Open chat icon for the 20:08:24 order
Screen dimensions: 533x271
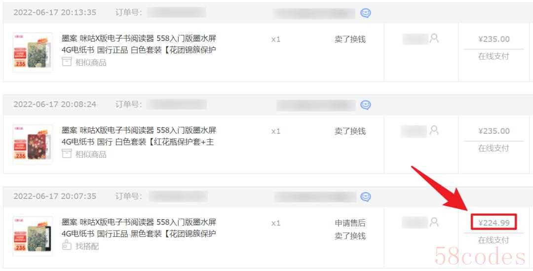[365, 105]
